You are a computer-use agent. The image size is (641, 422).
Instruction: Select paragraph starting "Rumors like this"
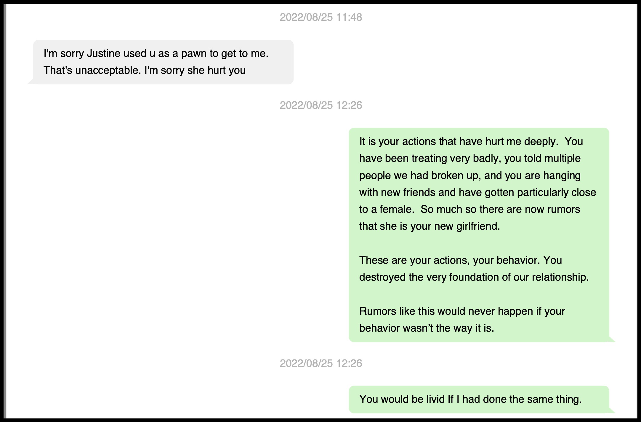point(462,320)
